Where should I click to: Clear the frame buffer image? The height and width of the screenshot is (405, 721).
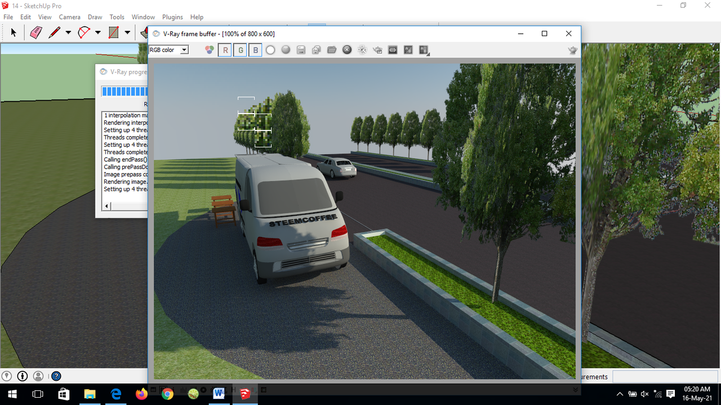tap(347, 50)
